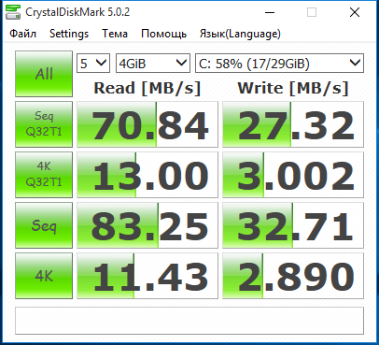
Task: Click the 4K Q32T1 read result 13.00
Action: (147, 175)
